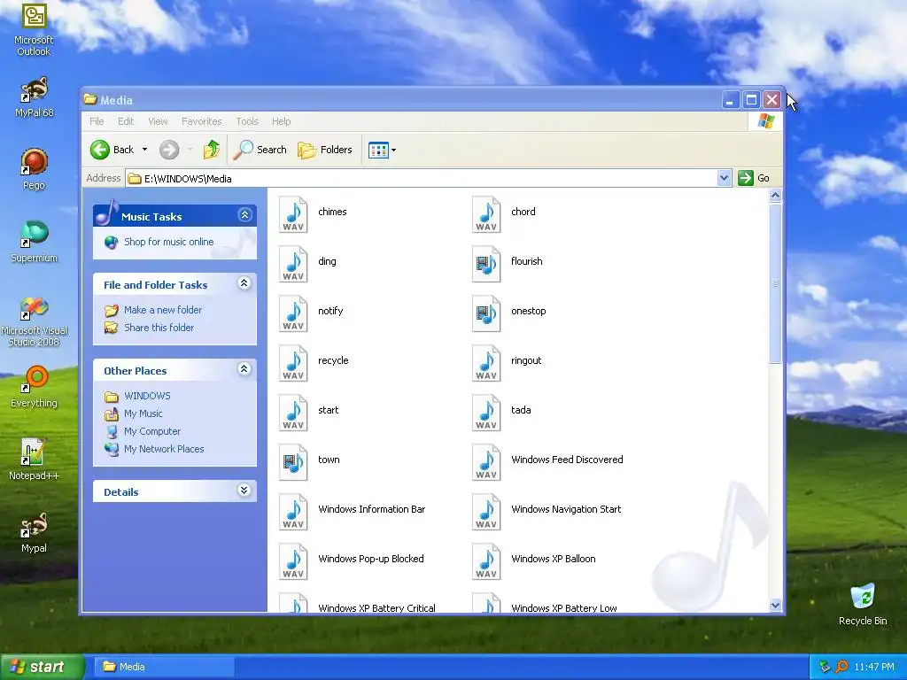Open the Edit menu
Image resolution: width=907 pixels, height=680 pixels.
pyautogui.click(x=126, y=121)
